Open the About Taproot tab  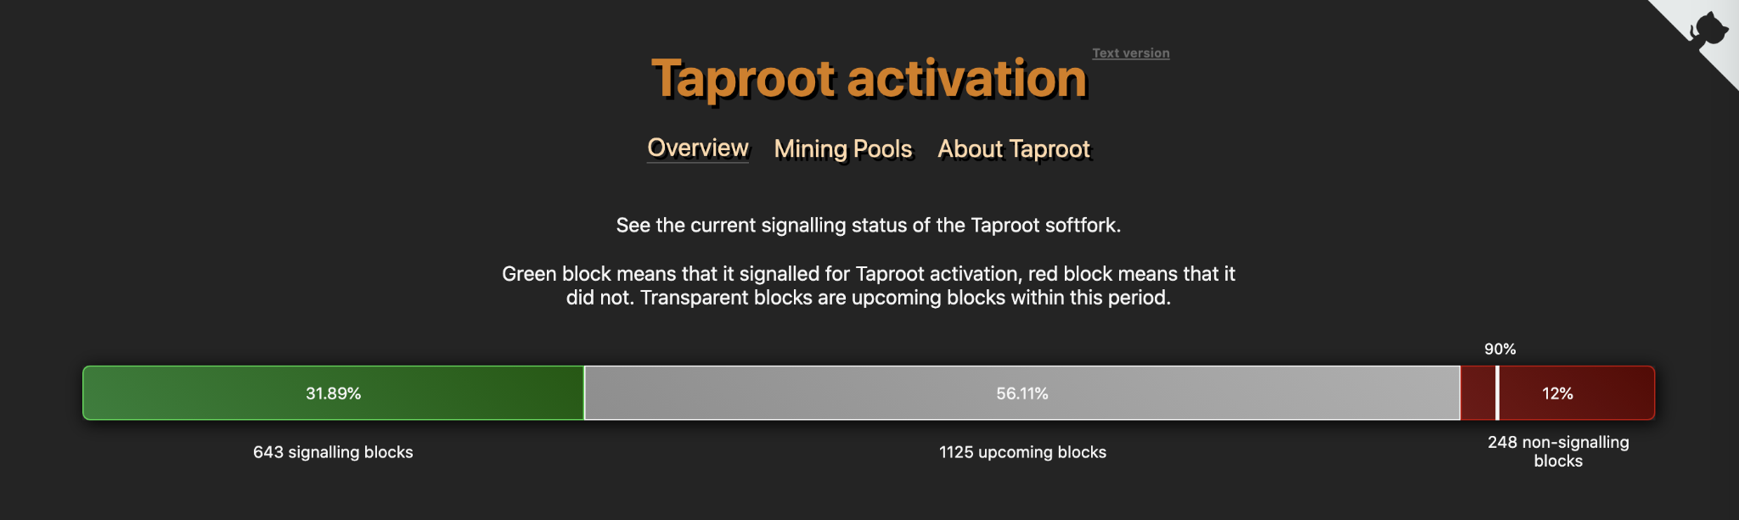tap(1013, 149)
